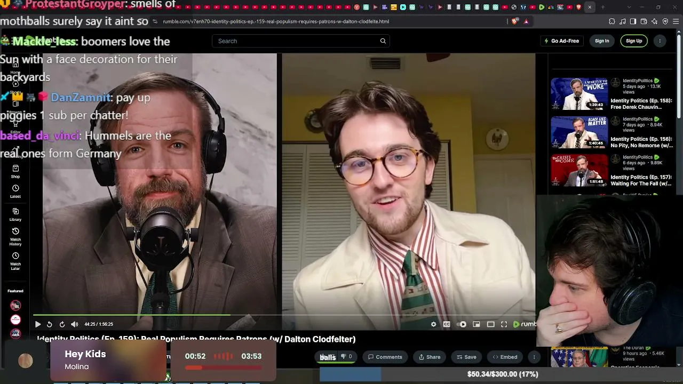The image size is (683, 384).
Task: Toggle closed captions CC button
Action: pos(447,324)
